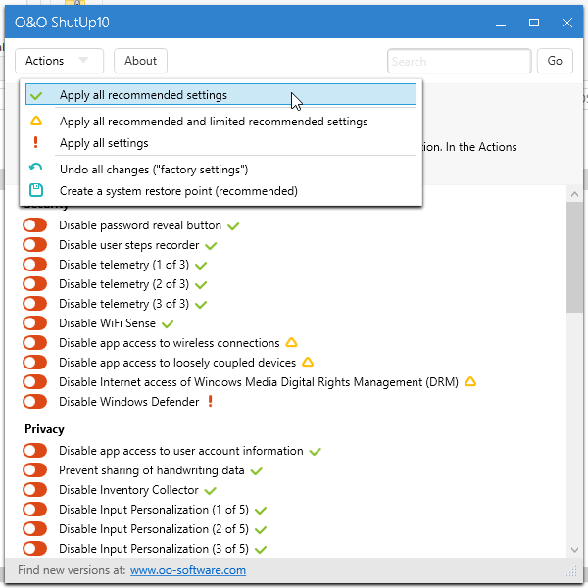Select Apply all settings menu entry
Image resolution: width=588 pixels, height=588 pixels.
pyautogui.click(x=220, y=143)
